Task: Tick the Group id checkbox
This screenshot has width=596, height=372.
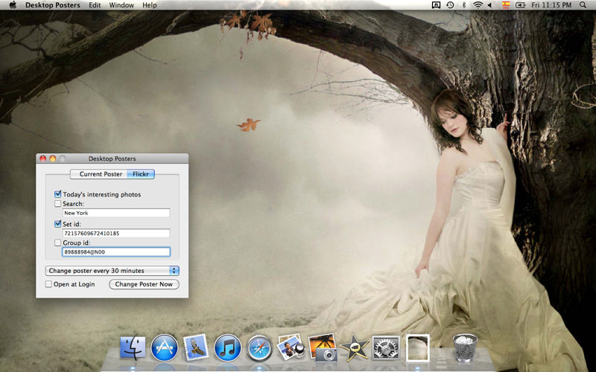Action: click(x=58, y=243)
